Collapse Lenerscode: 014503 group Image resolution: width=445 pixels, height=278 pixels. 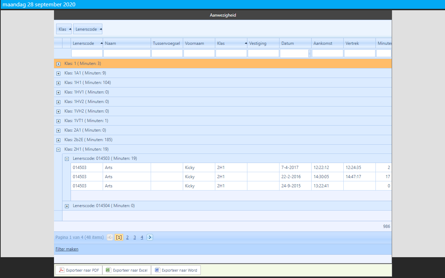coord(67,159)
